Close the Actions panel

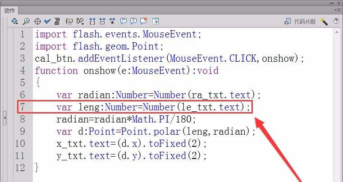pos(338,3)
